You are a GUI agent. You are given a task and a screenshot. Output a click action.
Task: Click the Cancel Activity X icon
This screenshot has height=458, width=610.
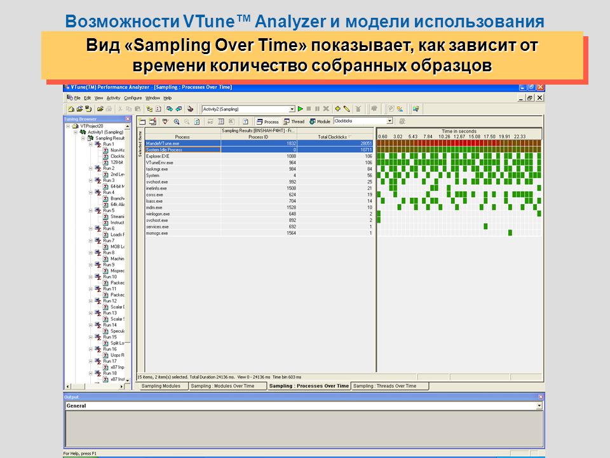click(x=326, y=109)
